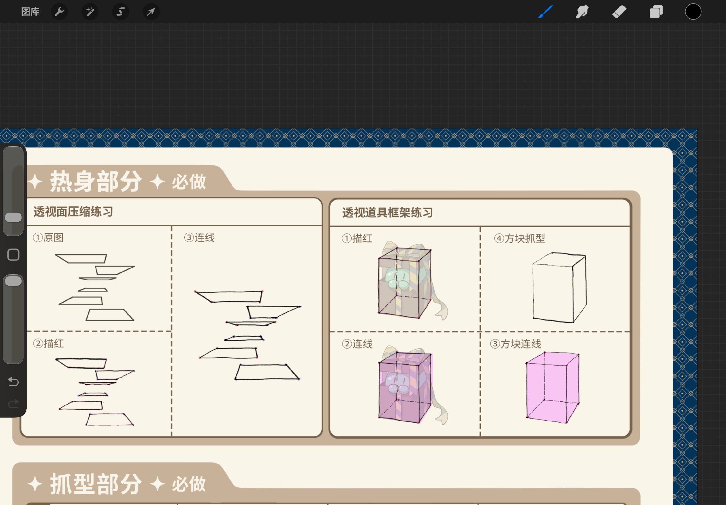The width and height of the screenshot is (726, 505).
Task: Open the Layers panel
Action: coord(656,12)
